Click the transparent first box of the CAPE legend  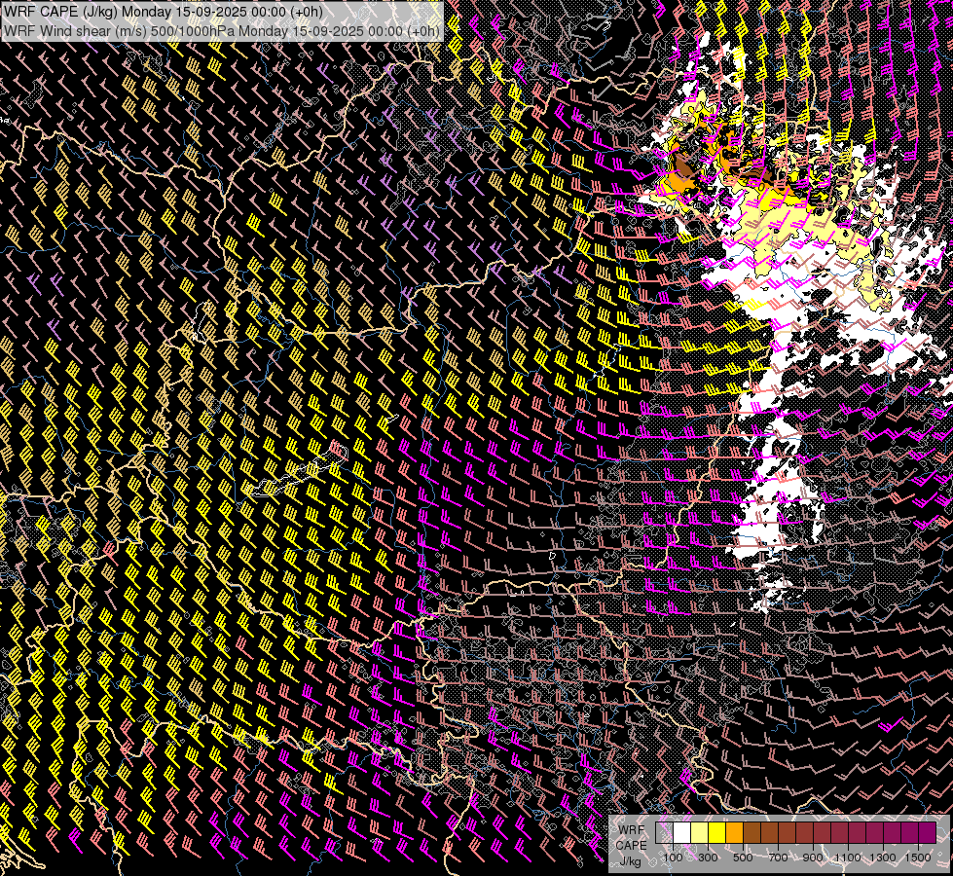pos(664,833)
